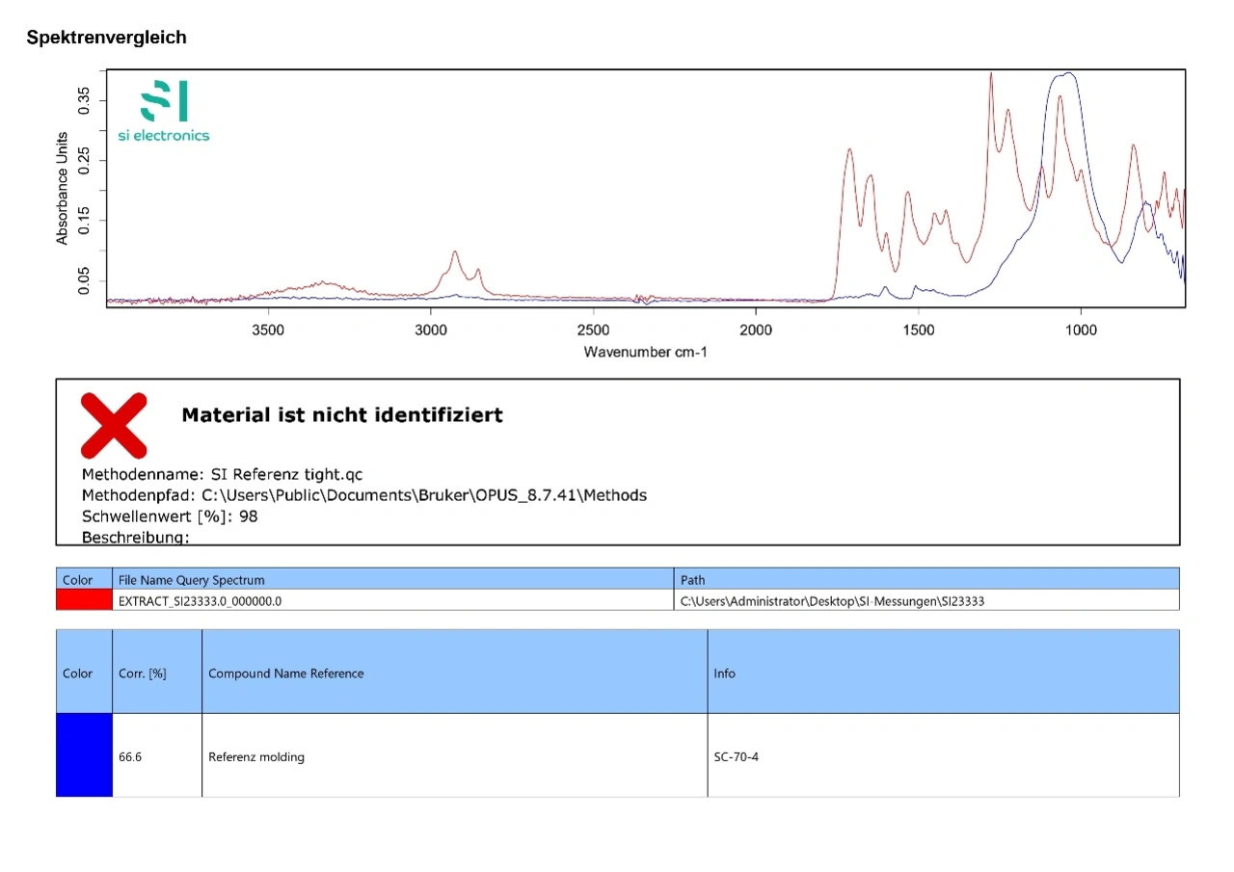Screen dimensions: 1234x872
Task: Click the Path column header
Action: coord(692,580)
